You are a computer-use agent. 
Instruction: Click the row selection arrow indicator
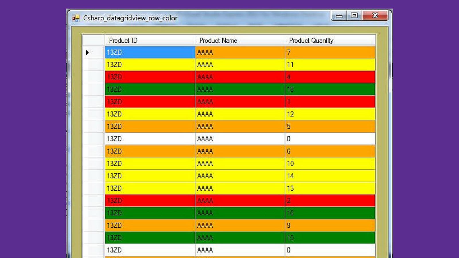[87, 52]
